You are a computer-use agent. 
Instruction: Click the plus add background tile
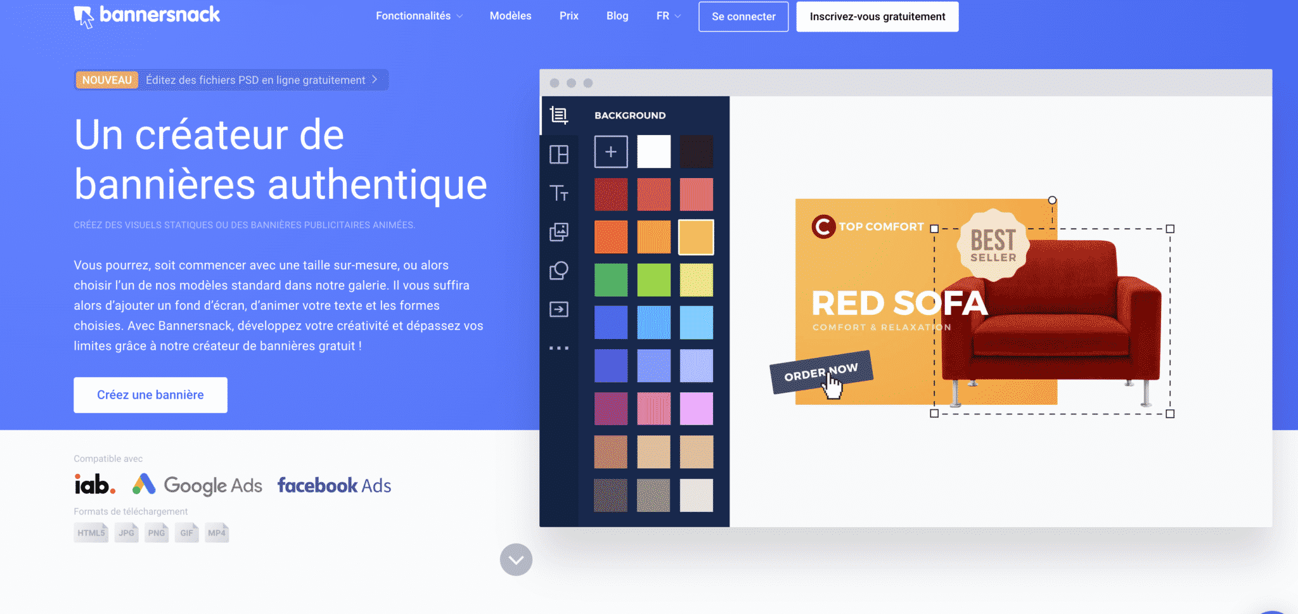pyautogui.click(x=610, y=151)
